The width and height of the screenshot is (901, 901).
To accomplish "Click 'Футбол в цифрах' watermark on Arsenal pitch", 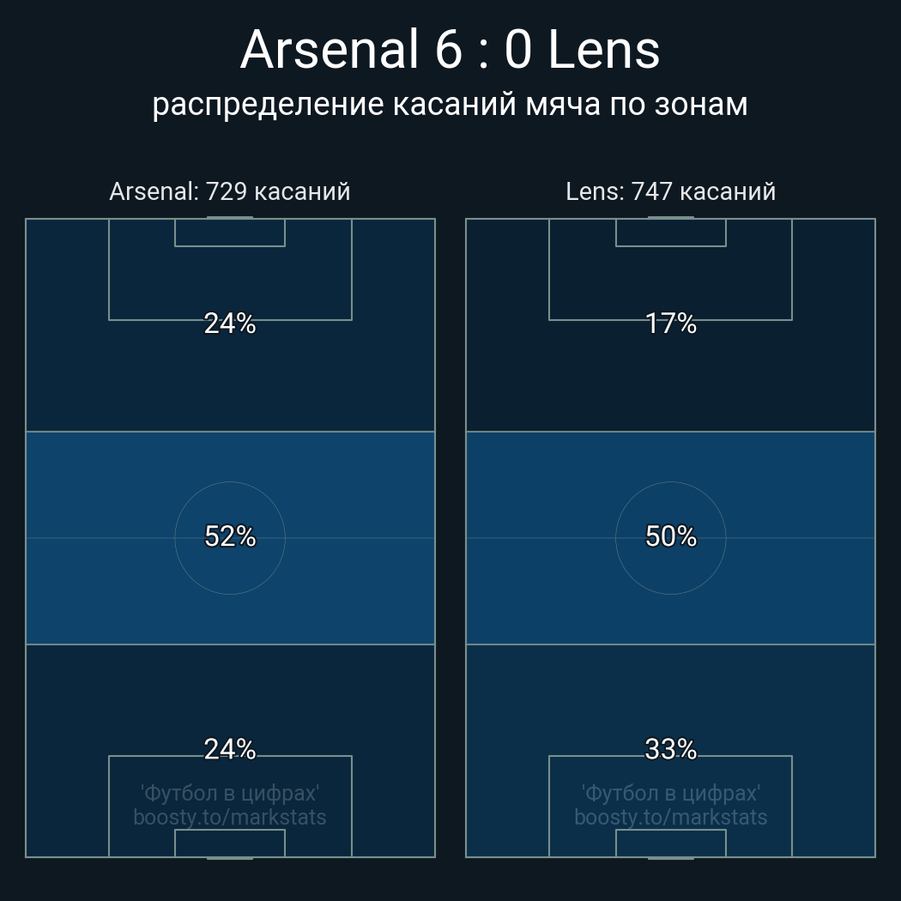I will [230, 793].
